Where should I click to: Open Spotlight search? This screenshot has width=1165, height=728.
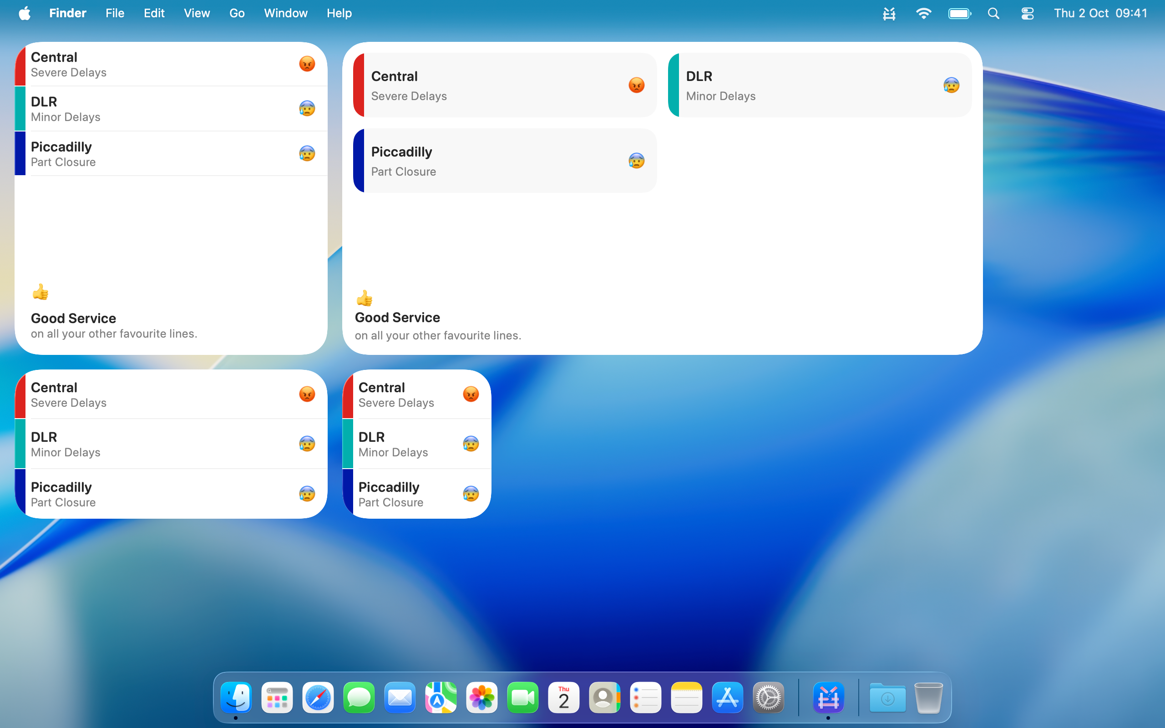[993, 14]
